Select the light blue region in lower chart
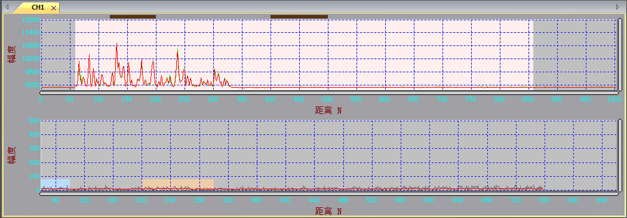627x218 pixels. click(56, 184)
